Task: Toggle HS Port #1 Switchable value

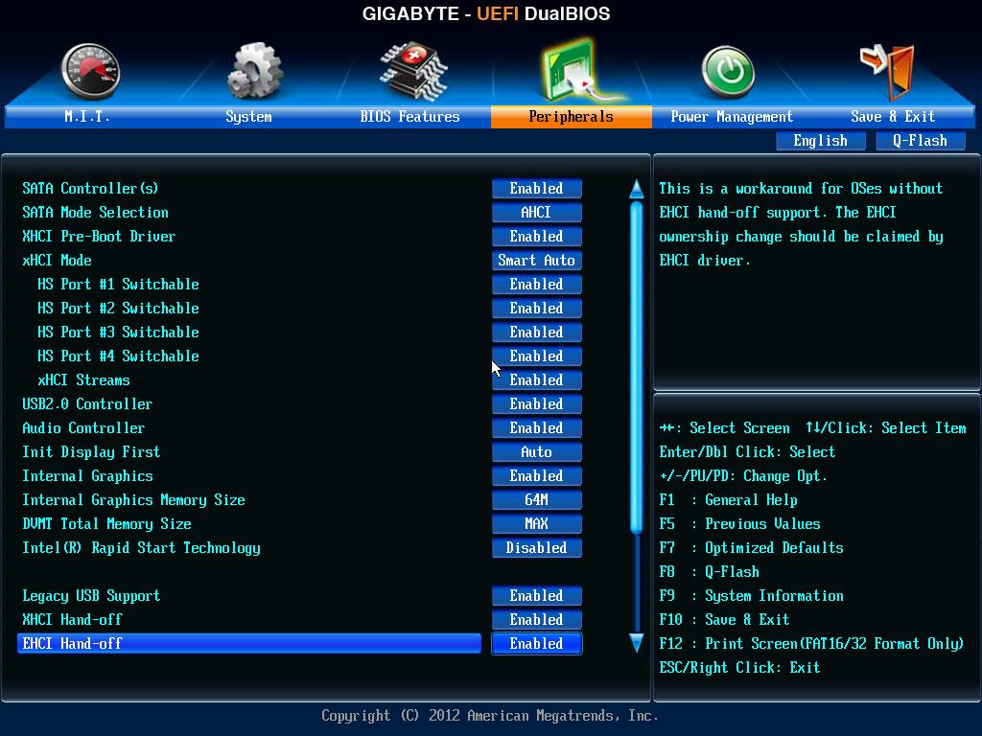Action: click(537, 284)
